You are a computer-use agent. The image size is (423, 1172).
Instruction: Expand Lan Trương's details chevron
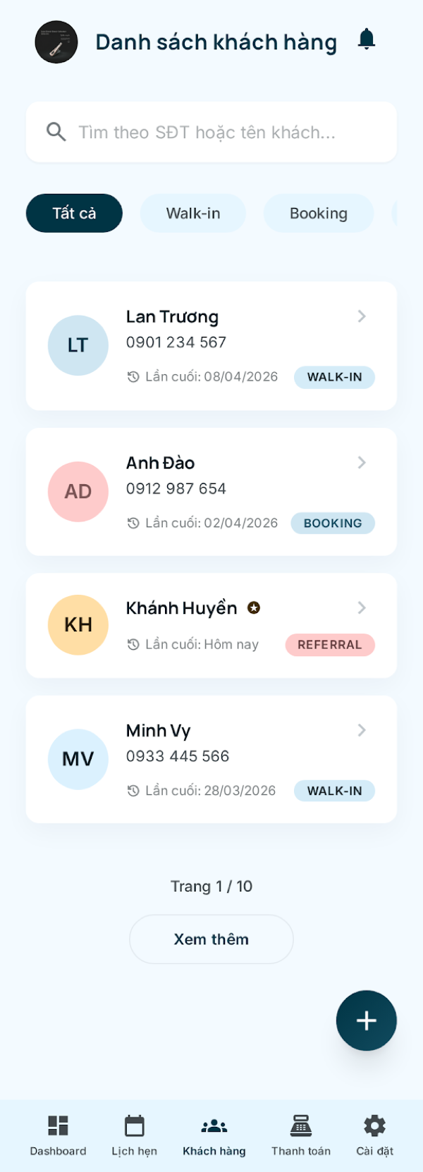tap(362, 316)
